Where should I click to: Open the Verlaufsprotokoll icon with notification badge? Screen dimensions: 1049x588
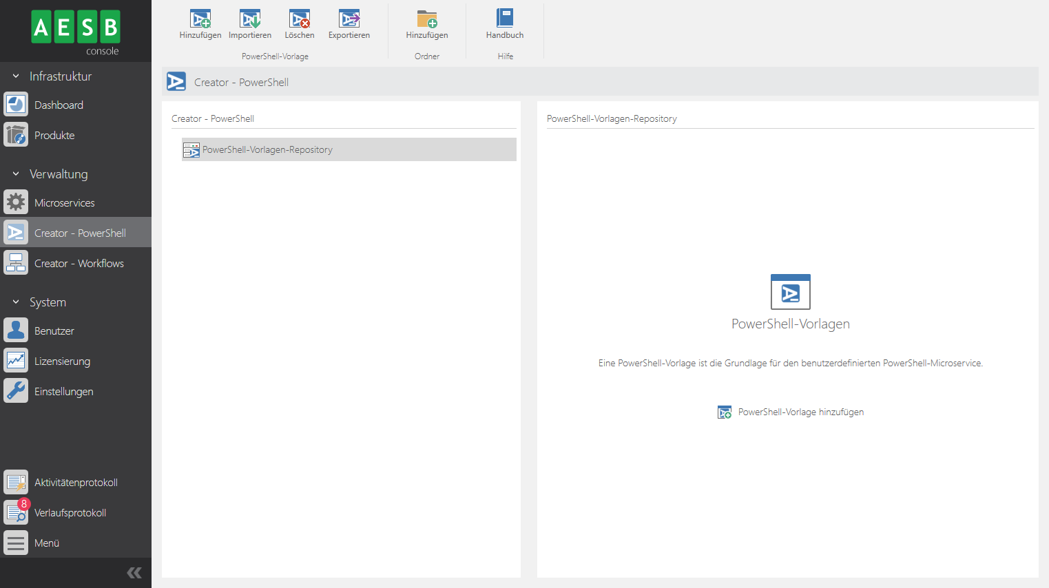click(17, 512)
